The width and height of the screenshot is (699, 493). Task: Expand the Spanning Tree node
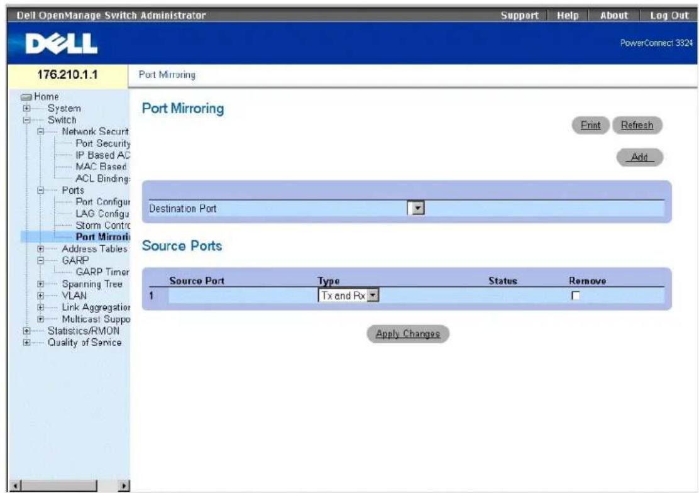41,284
